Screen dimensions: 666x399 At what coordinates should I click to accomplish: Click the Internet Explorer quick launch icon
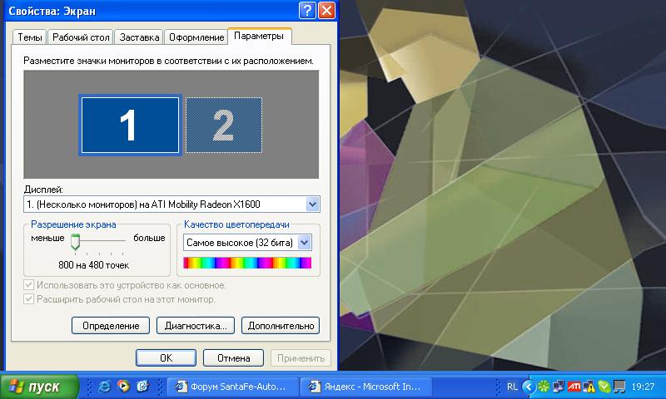[x=105, y=387]
